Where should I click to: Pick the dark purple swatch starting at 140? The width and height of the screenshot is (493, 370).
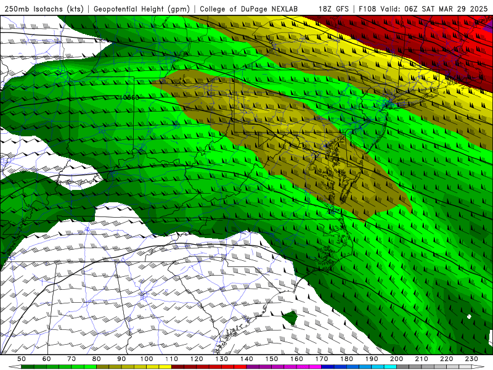[x=253, y=367]
